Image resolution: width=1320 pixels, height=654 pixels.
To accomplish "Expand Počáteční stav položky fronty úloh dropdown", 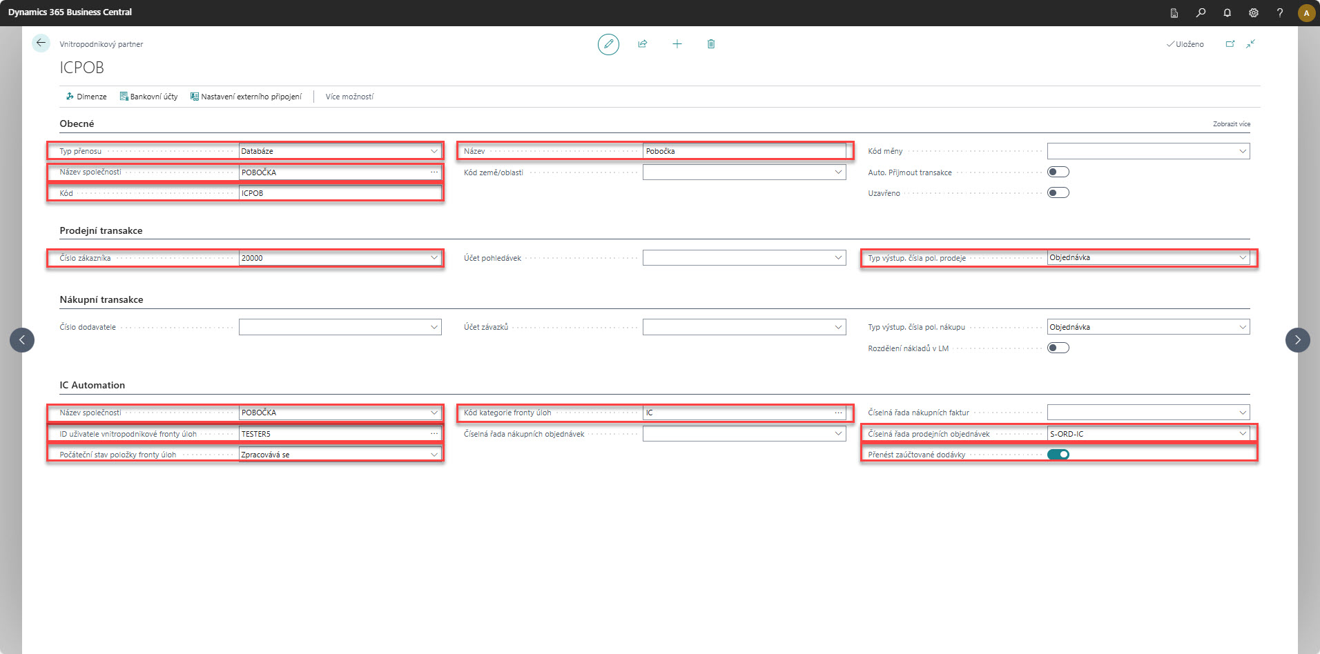I will tap(434, 454).
